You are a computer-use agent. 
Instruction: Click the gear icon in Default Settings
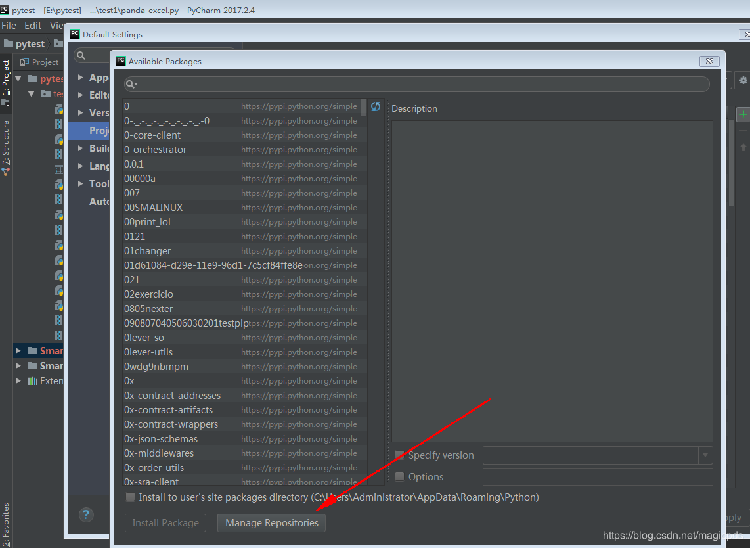pos(743,80)
